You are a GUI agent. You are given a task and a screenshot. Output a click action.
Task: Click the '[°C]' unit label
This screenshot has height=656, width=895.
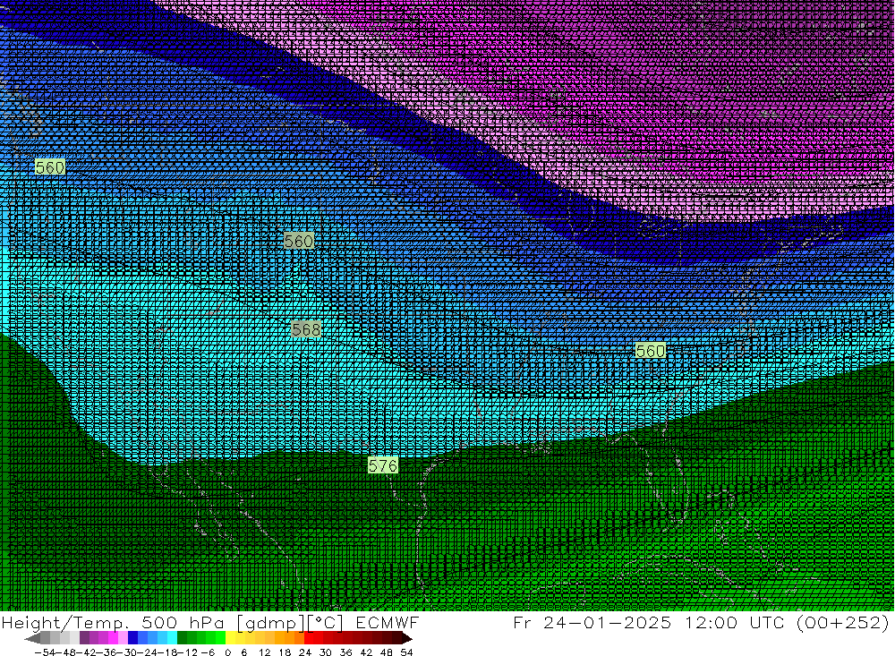(326, 623)
